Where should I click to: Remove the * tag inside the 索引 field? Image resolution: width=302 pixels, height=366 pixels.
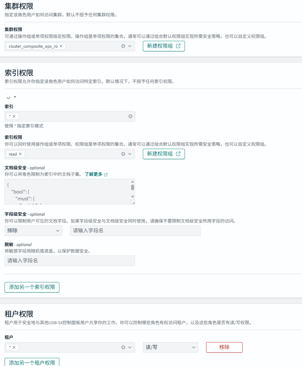pos(14,116)
